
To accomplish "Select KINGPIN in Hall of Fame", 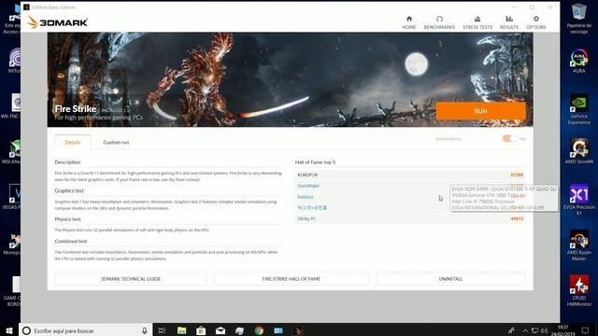I will [x=307, y=175].
